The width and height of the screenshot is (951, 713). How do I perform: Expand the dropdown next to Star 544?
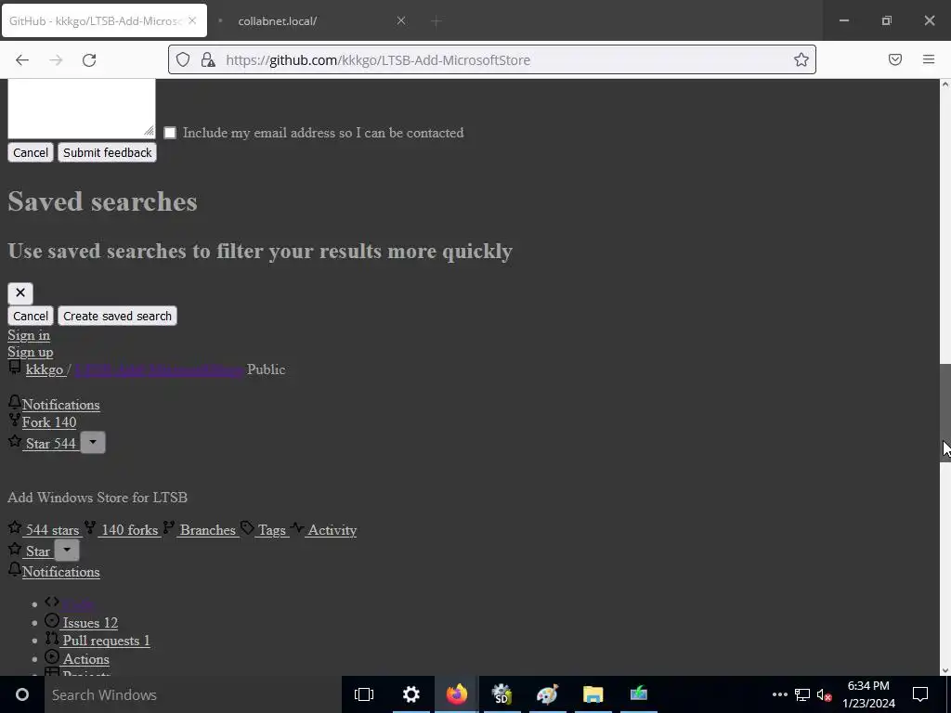pyautogui.click(x=93, y=443)
